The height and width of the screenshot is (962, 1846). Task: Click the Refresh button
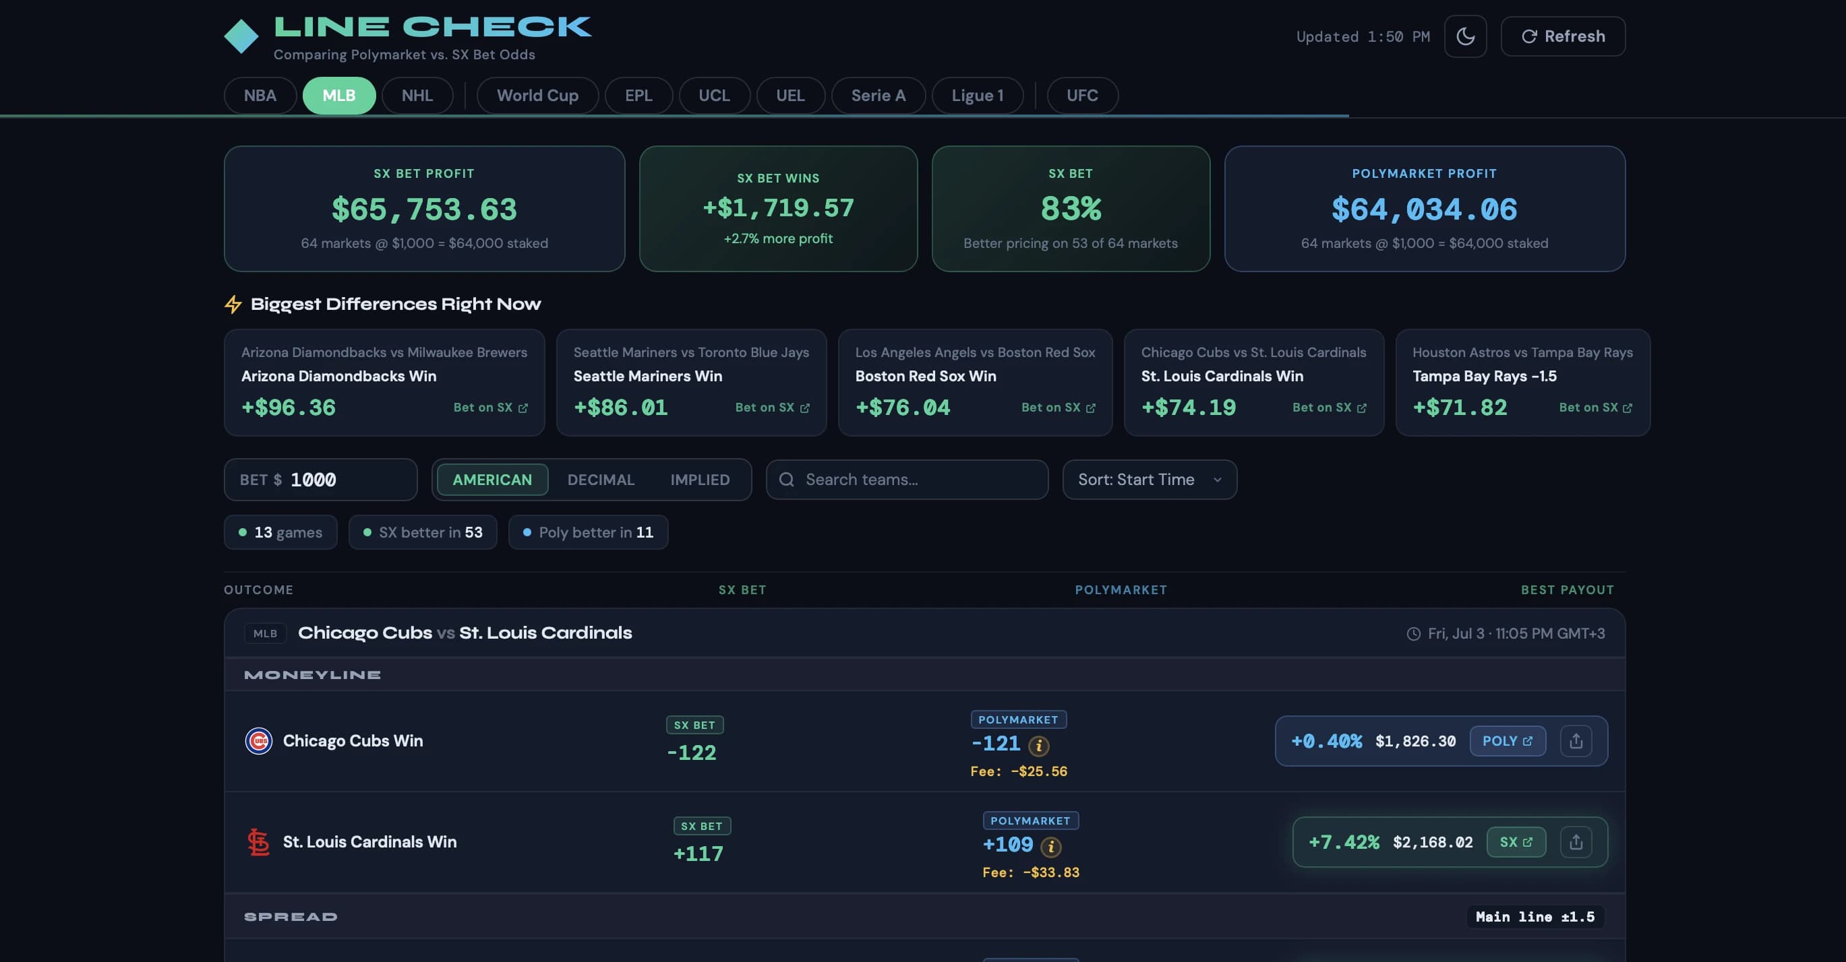(1562, 36)
